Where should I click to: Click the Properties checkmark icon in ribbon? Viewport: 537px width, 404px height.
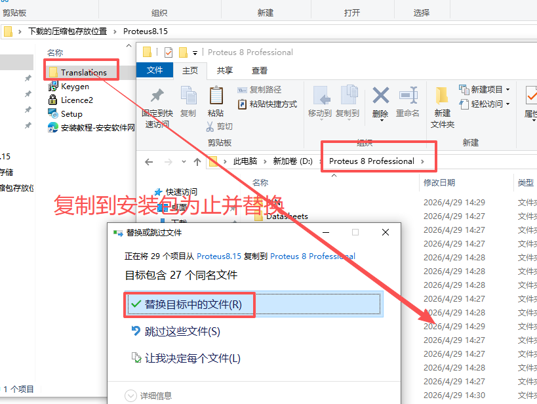point(531,96)
